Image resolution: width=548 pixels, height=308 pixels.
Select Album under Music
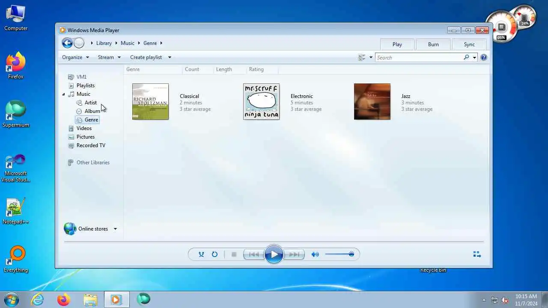pos(92,111)
